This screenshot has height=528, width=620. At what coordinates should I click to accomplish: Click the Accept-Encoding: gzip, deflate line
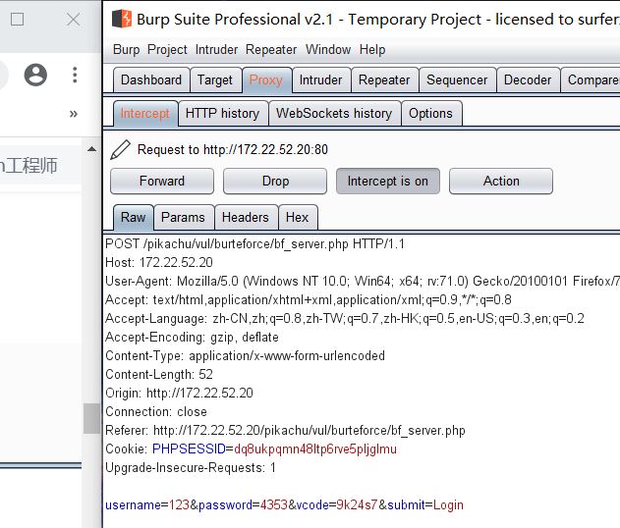tap(192, 338)
